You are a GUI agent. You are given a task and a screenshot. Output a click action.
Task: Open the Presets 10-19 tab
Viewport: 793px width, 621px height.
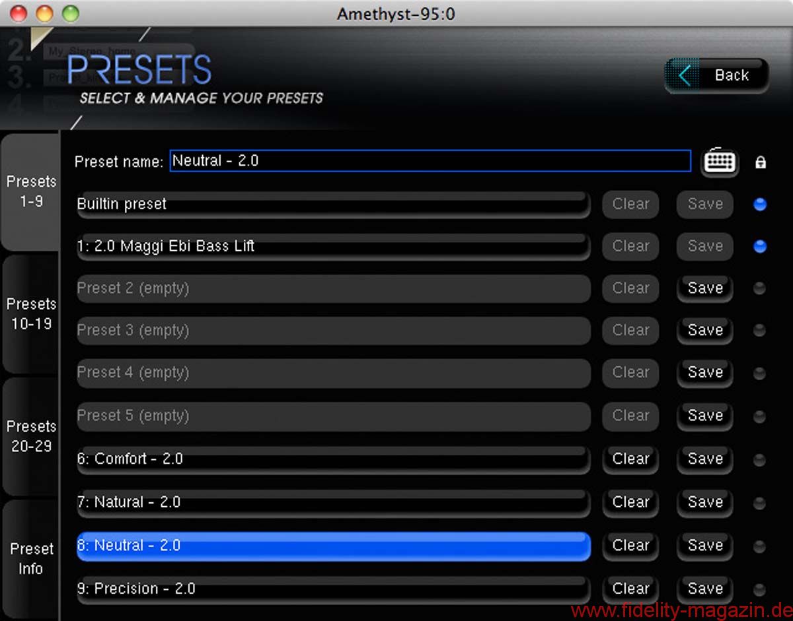tap(30, 314)
